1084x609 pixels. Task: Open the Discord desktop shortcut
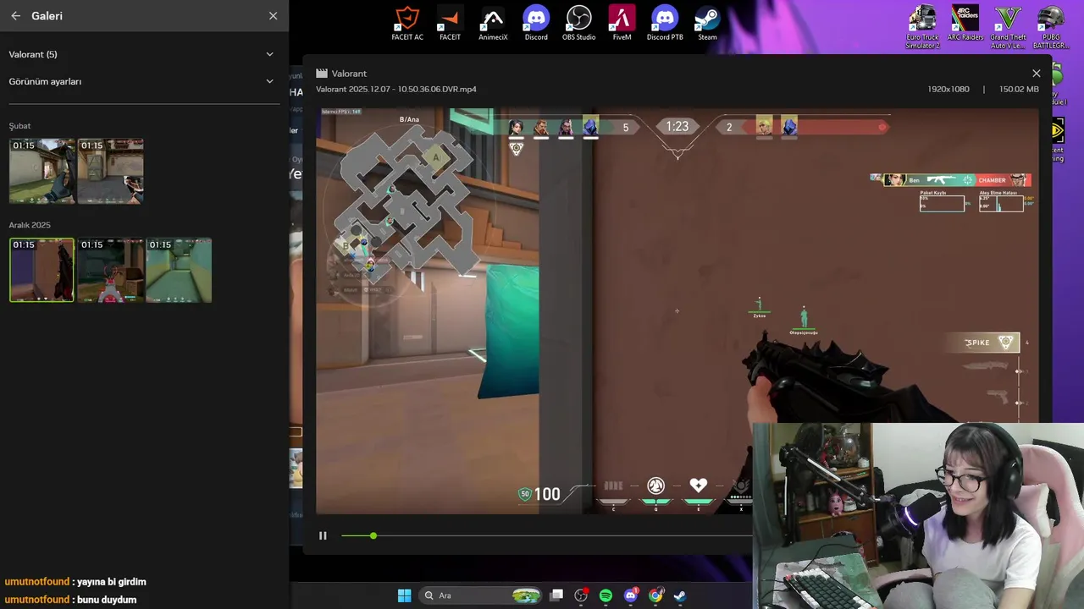tap(536, 23)
